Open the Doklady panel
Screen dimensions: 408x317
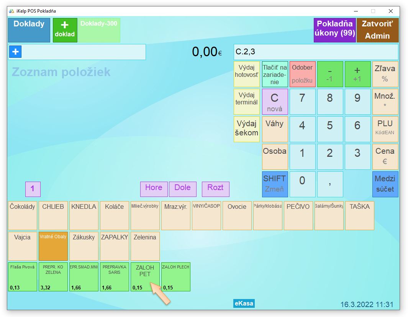coord(29,30)
